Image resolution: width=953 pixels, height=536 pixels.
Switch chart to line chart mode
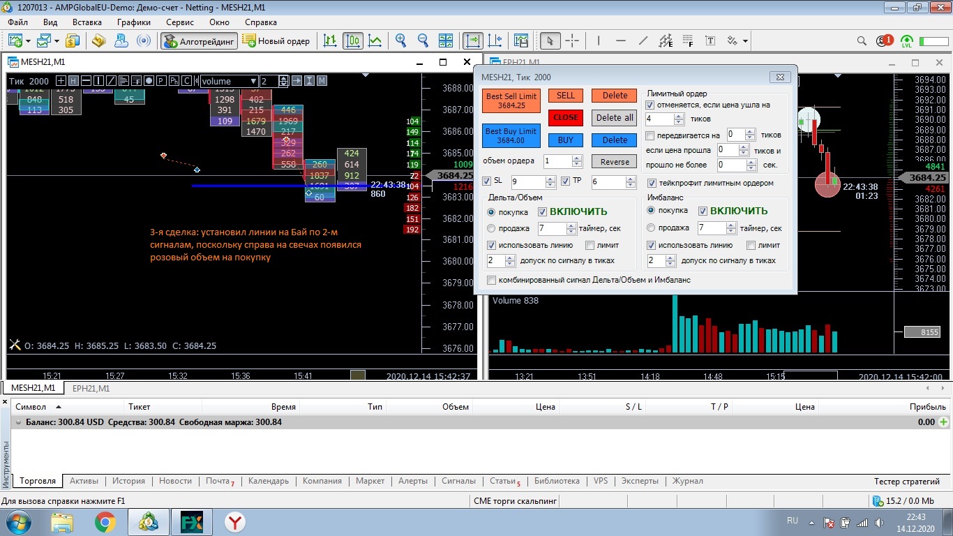point(375,40)
